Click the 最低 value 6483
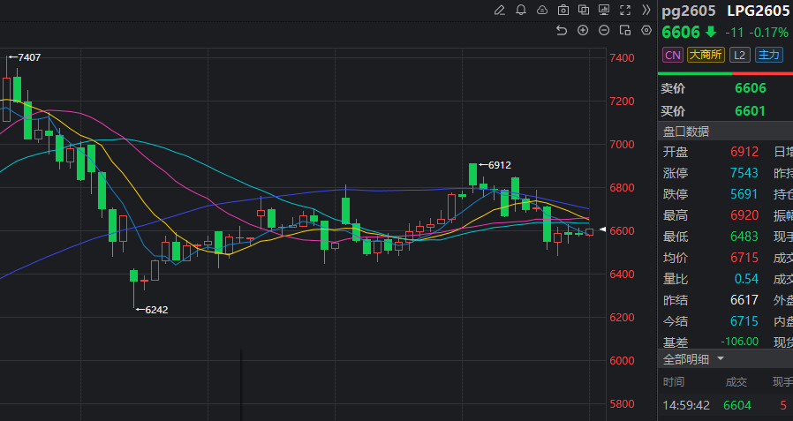793x421 pixels. click(744, 237)
